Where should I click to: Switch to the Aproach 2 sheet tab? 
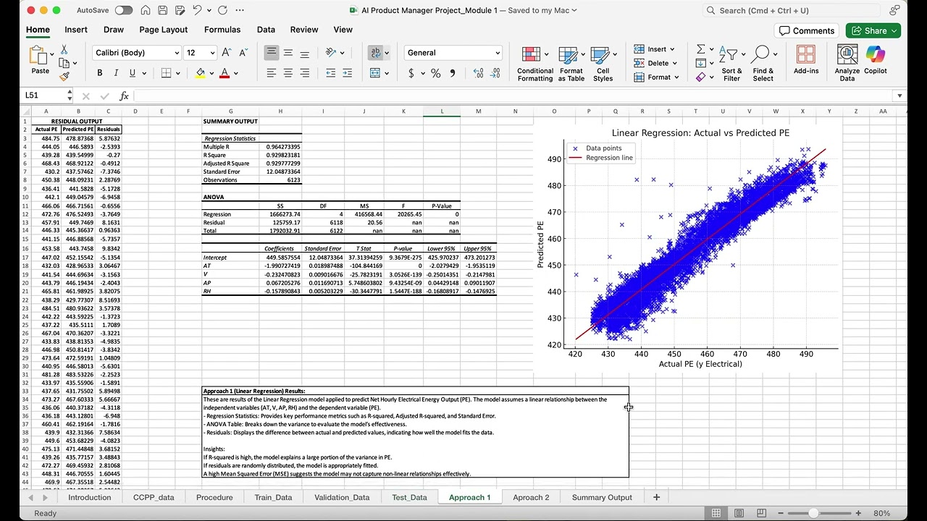coord(531,497)
